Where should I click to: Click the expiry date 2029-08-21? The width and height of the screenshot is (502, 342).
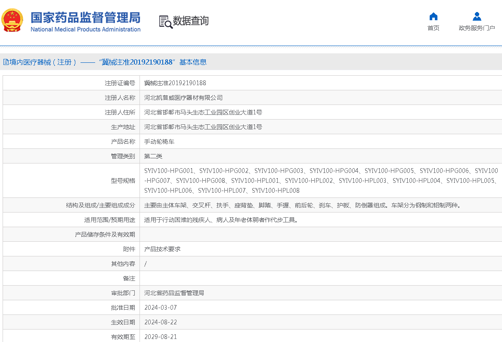[x=161, y=337]
